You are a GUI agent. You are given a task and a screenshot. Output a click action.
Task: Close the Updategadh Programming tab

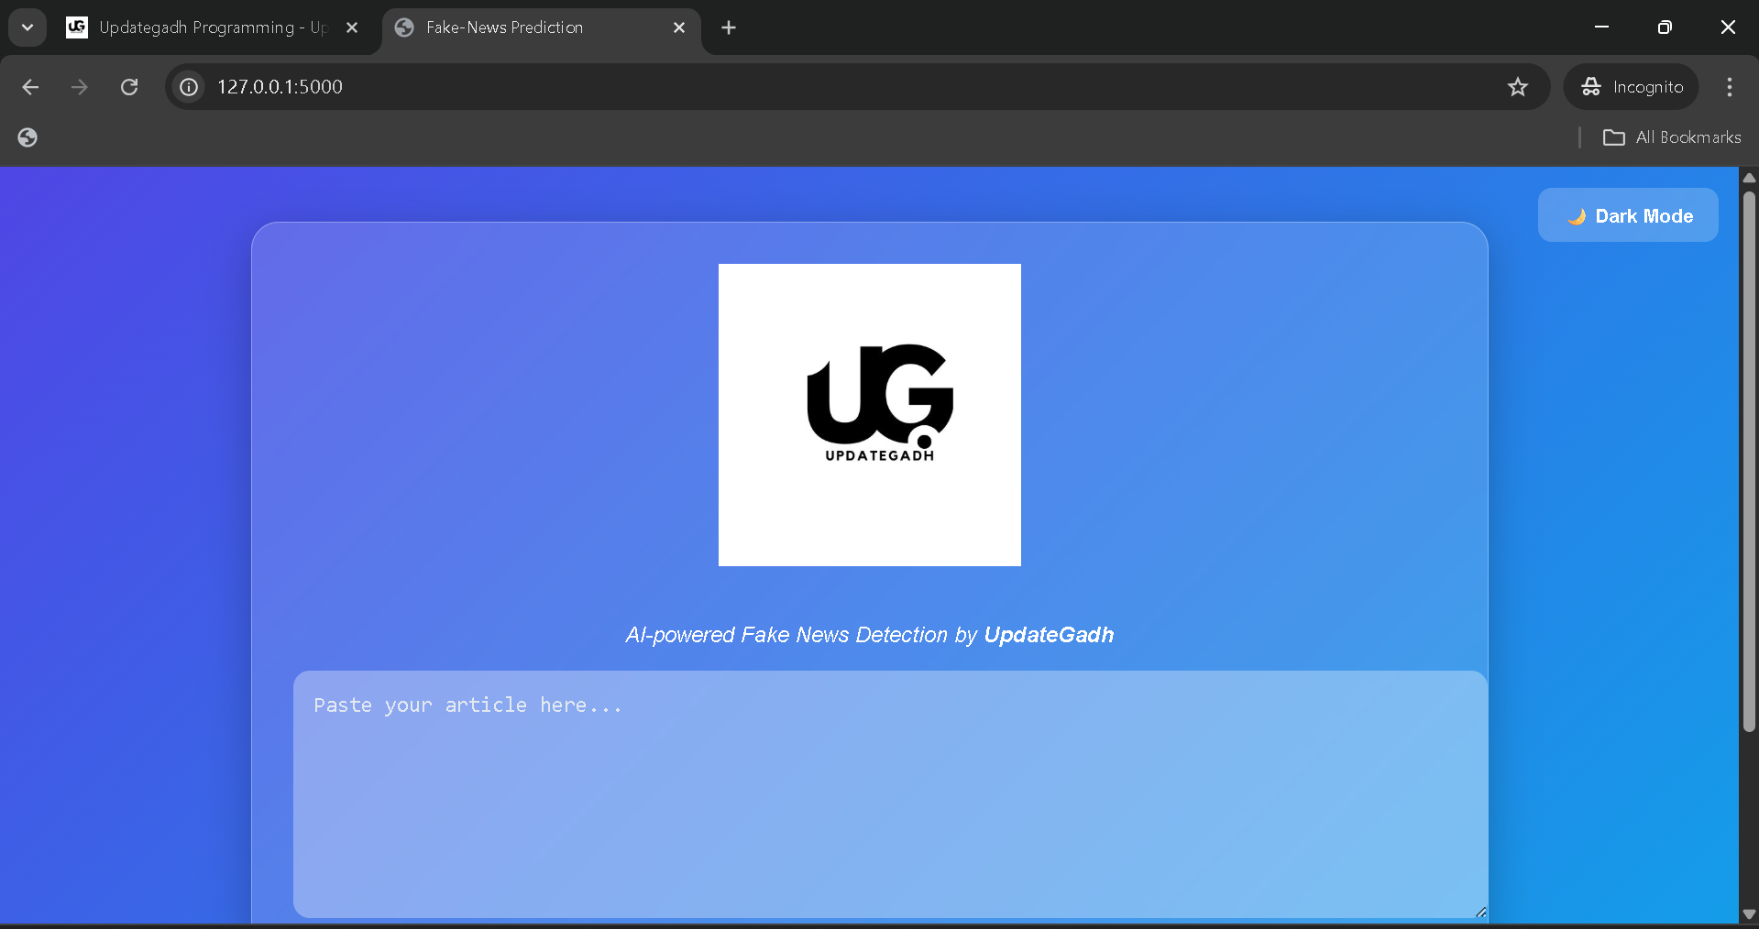352,27
